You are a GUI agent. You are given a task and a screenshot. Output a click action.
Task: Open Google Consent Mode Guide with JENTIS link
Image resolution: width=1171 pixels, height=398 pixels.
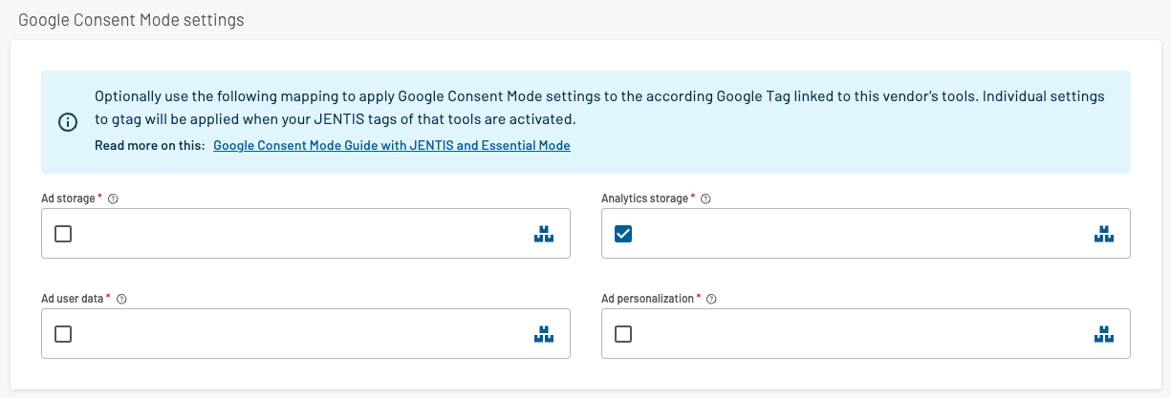click(392, 146)
